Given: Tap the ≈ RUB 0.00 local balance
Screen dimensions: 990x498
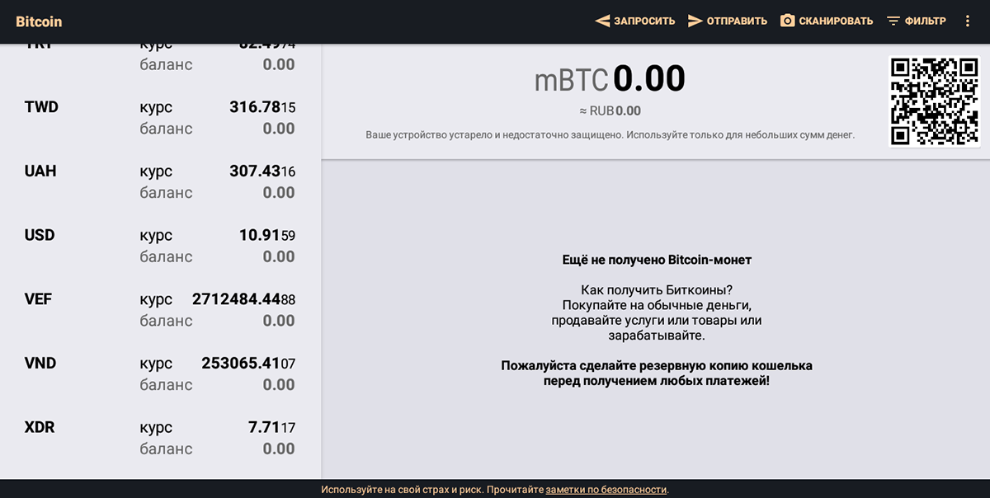Looking at the screenshot, I should (610, 111).
